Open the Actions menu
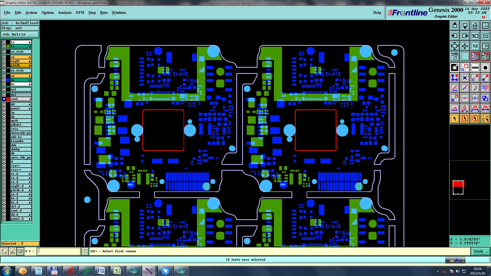 (31, 13)
